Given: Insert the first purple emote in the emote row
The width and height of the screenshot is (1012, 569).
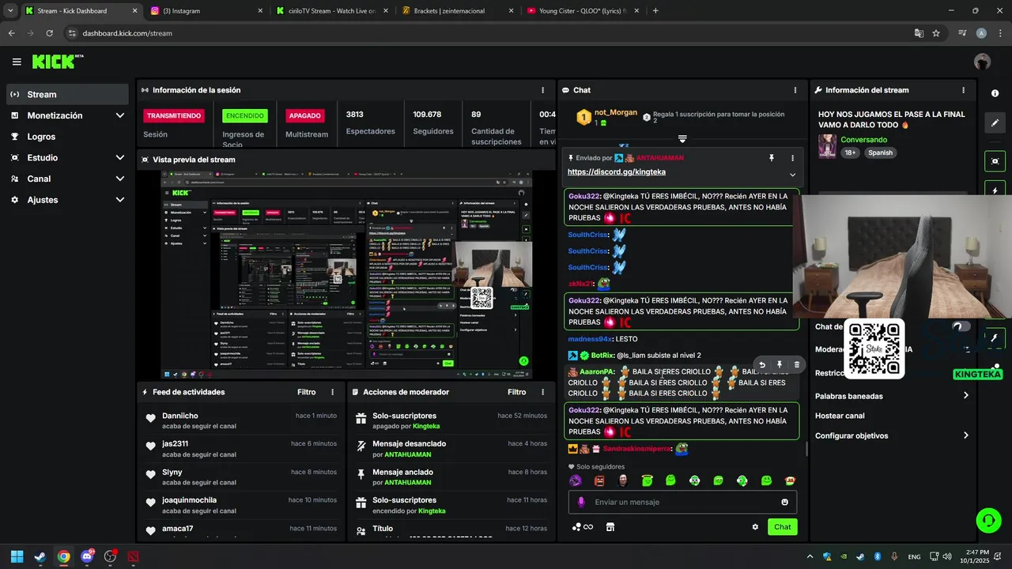Looking at the screenshot, I should [x=576, y=480].
